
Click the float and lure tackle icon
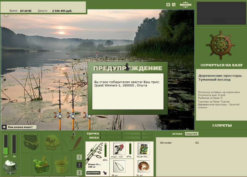point(73,142)
